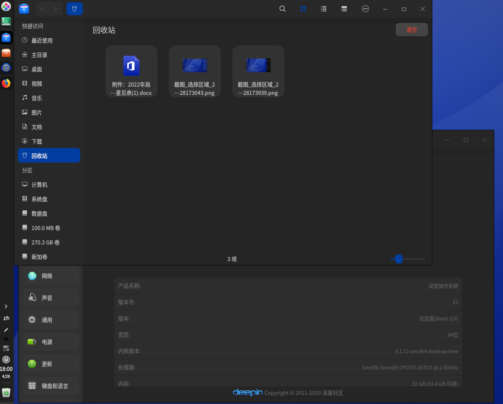Open the search icon in the title bar
The image size is (503, 404).
tap(283, 8)
